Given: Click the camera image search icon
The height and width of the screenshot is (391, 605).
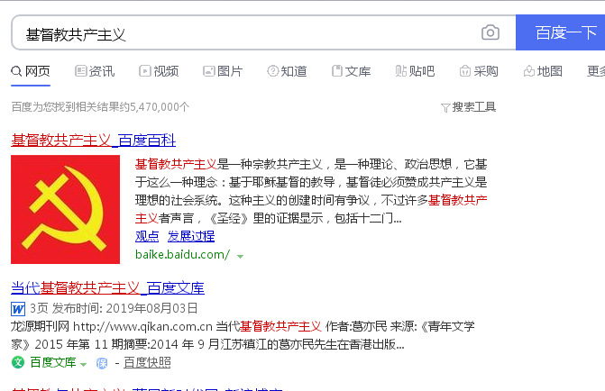Looking at the screenshot, I should tap(490, 32).
